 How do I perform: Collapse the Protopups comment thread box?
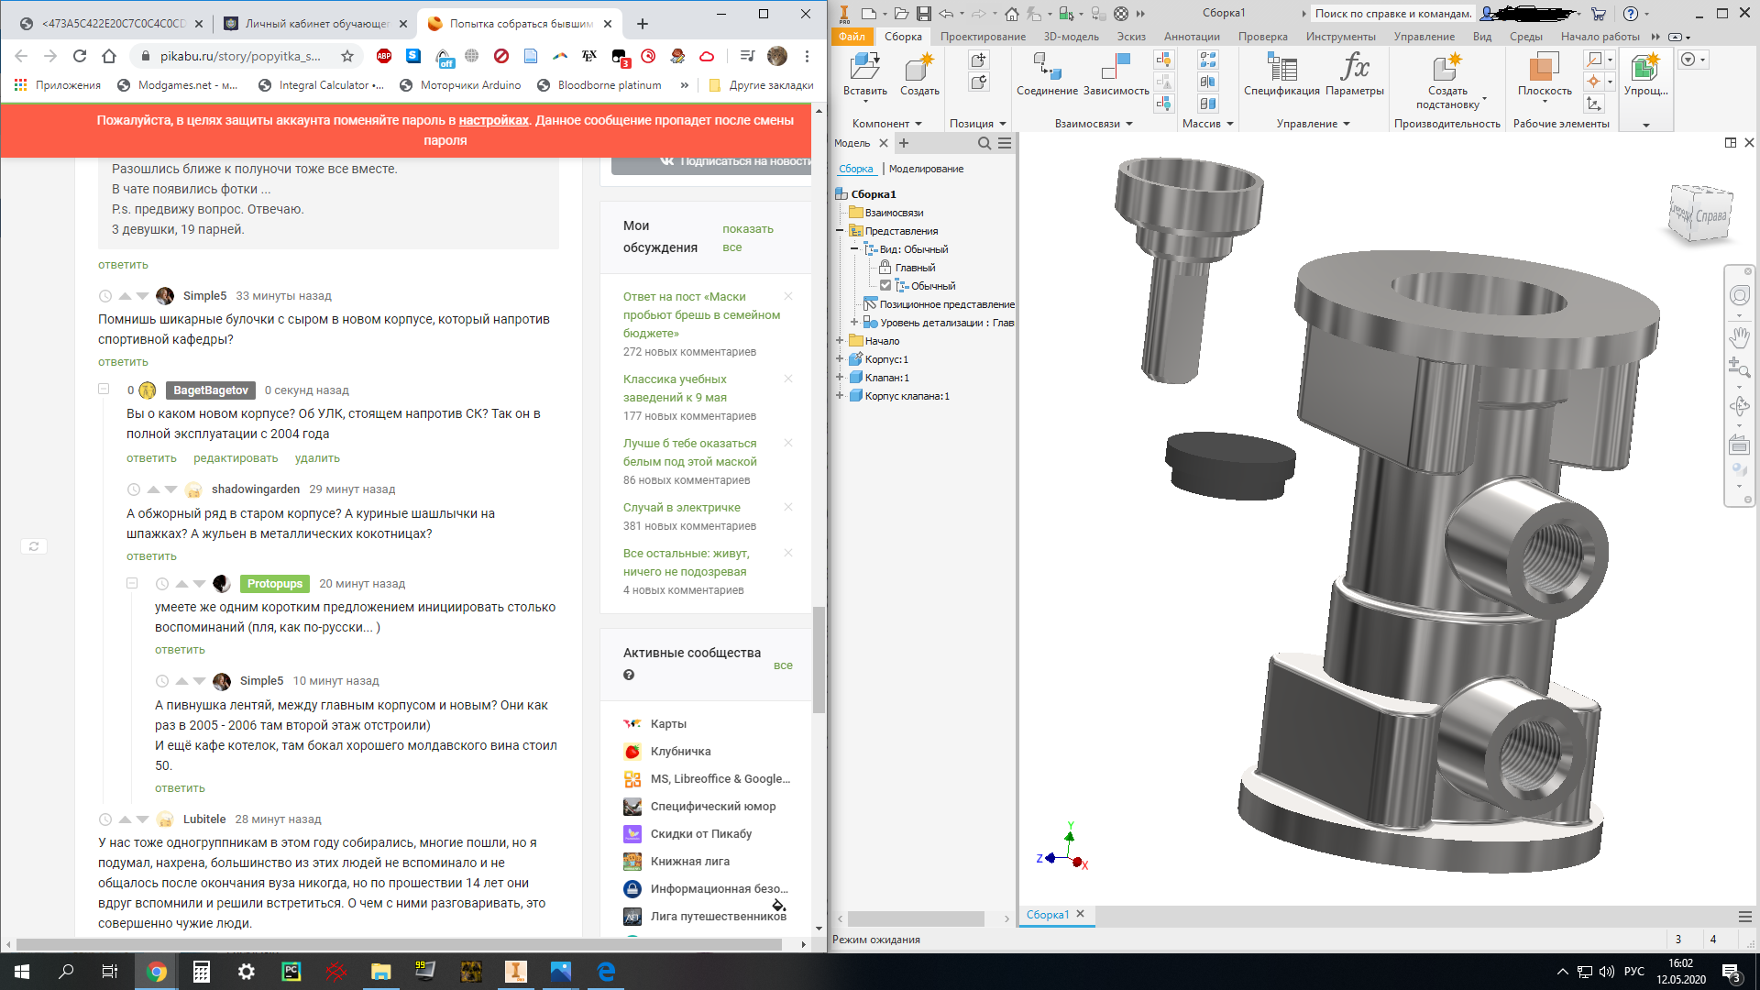132,583
